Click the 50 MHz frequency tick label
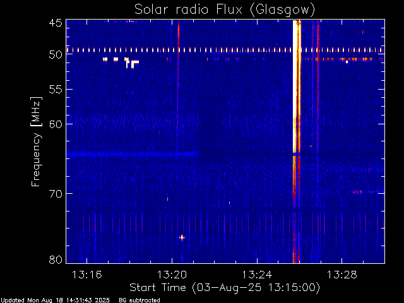Image resolution: width=404 pixels, height=303 pixels. coord(56,55)
